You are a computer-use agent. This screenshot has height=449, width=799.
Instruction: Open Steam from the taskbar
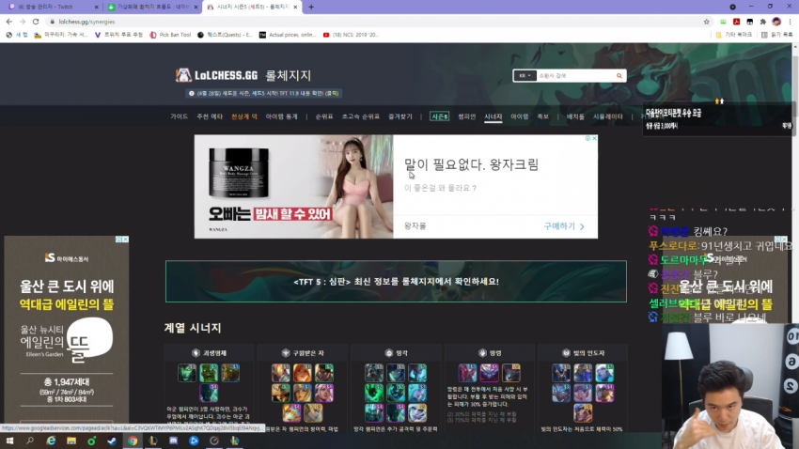click(112, 441)
